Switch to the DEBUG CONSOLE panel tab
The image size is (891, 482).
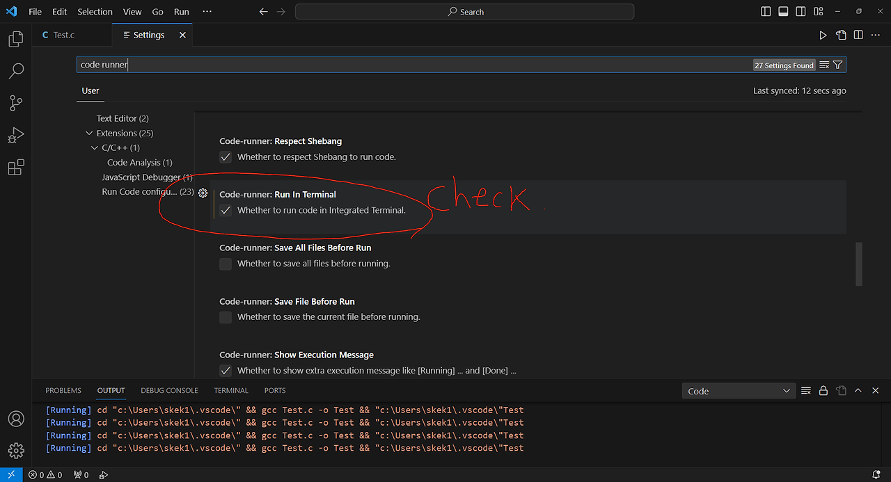pos(169,391)
